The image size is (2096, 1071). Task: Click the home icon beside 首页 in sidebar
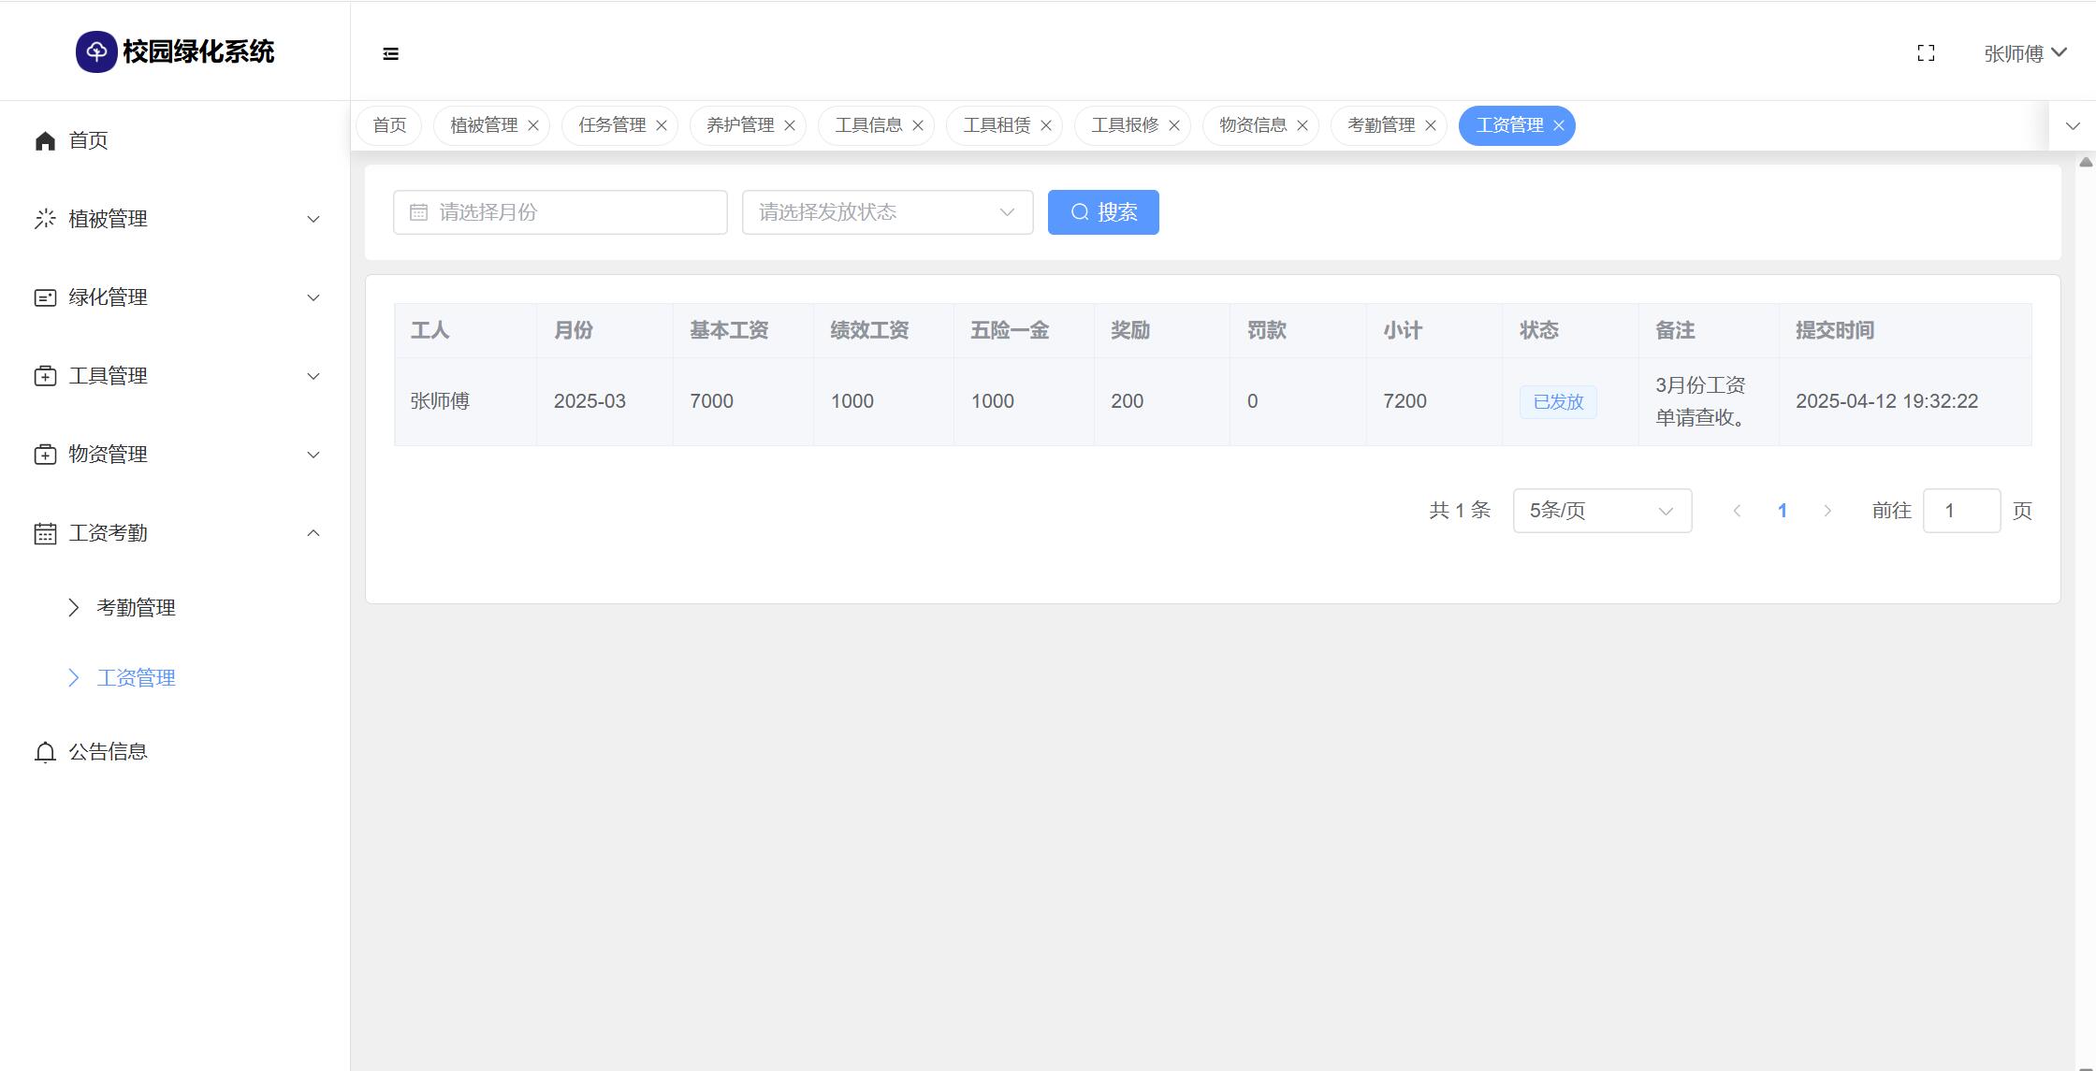coord(45,140)
